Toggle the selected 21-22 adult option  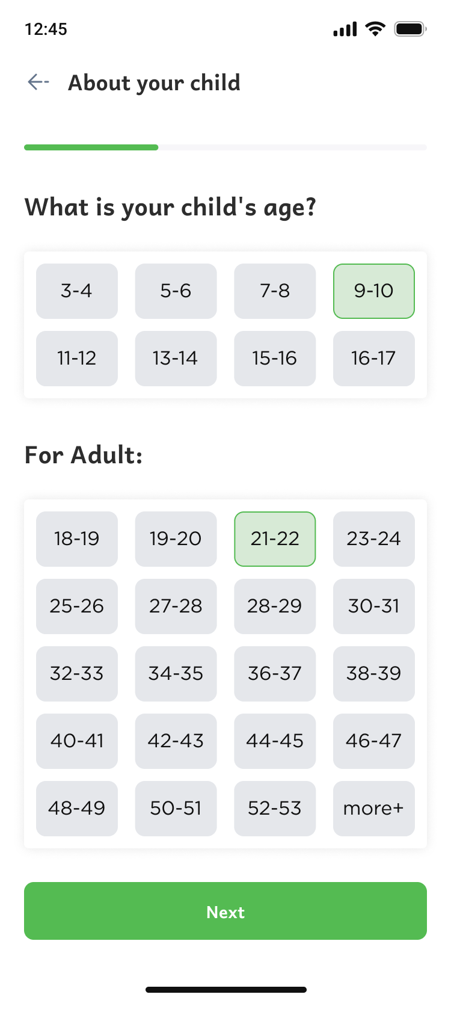[275, 539]
